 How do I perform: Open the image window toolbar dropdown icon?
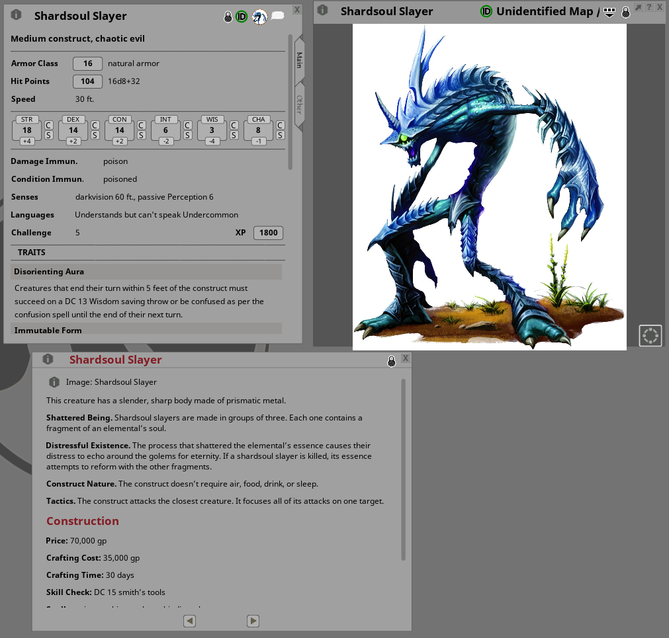tap(609, 13)
